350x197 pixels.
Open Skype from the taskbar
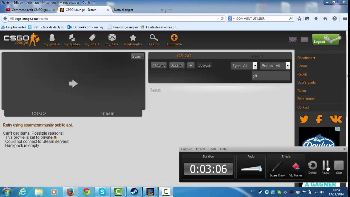point(102,192)
